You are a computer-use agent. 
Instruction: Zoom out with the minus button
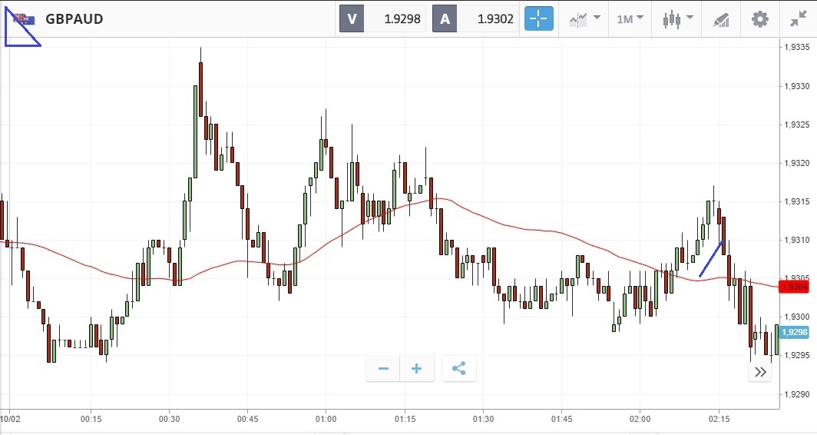[383, 369]
